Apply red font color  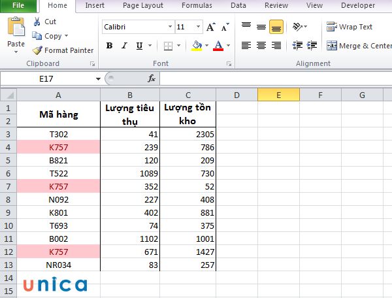(218, 46)
